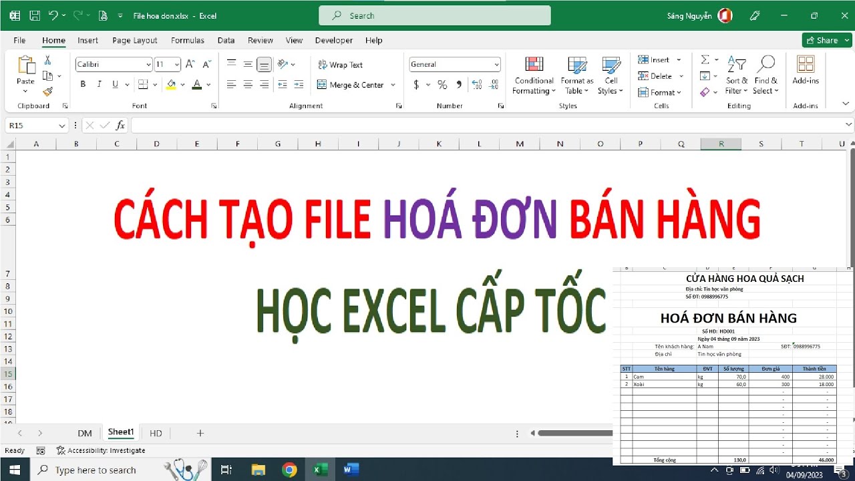Click Accessibility: Investigate in status bar
The height and width of the screenshot is (481, 855).
coord(101,450)
